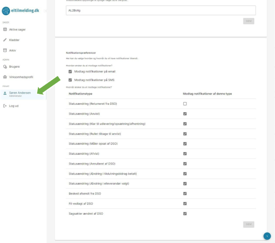Screen dimensions: 275x243
Task: Open Aktive sager in sidebar
Action: (17, 29)
